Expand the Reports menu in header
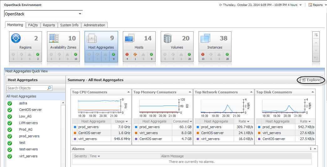This screenshot has height=167, width=327. pyautogui.click(x=316, y=5)
